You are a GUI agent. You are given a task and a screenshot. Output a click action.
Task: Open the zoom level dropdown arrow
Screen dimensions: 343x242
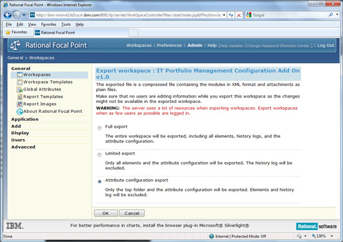click(332, 236)
